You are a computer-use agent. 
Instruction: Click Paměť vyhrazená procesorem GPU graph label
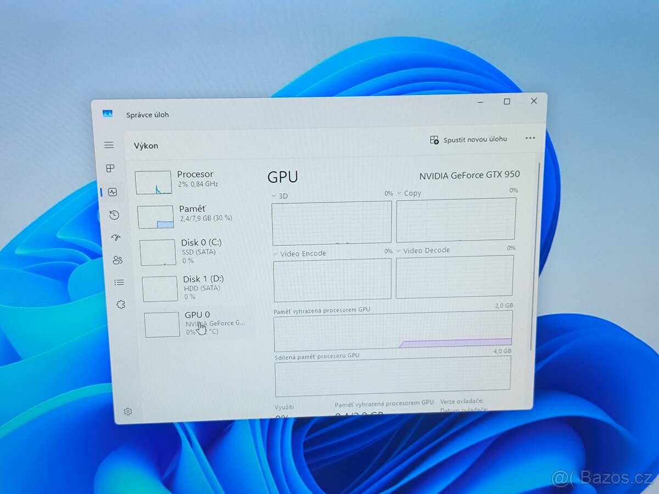[x=322, y=310]
